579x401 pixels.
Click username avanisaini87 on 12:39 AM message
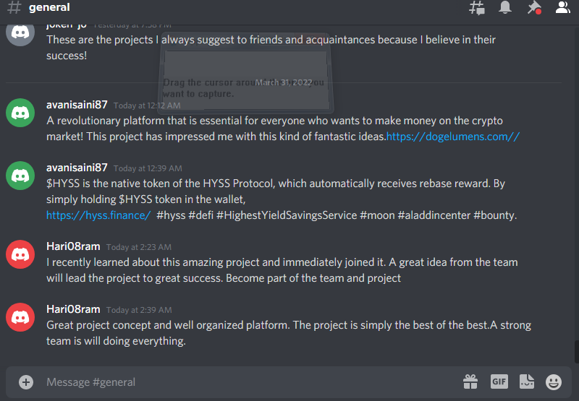77,168
